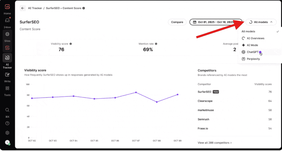Screen dimensions: 282x151
Task: Click the red Surfer icon below Sites
Action: point(7,48)
